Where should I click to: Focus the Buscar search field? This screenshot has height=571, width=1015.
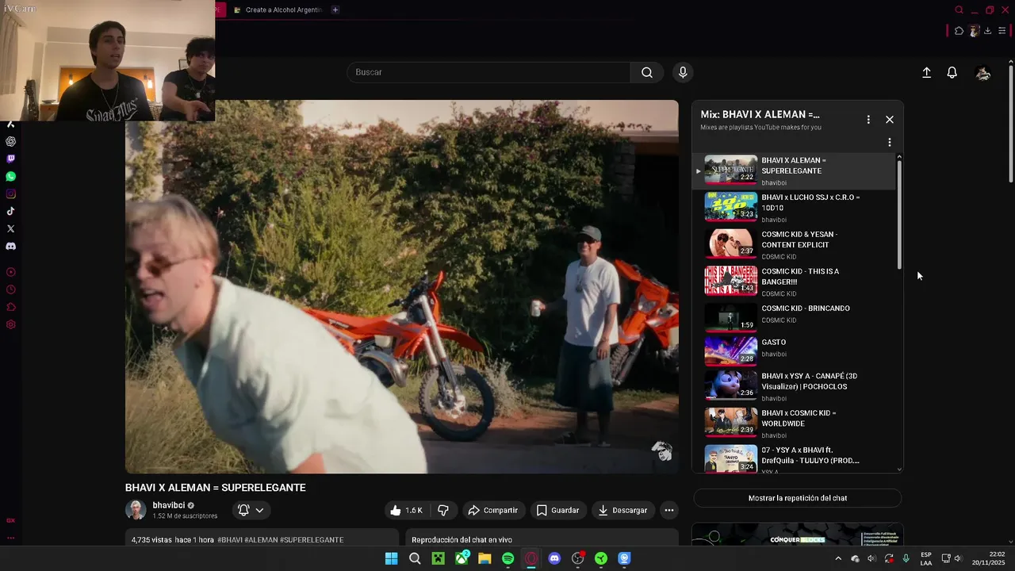pos(488,72)
